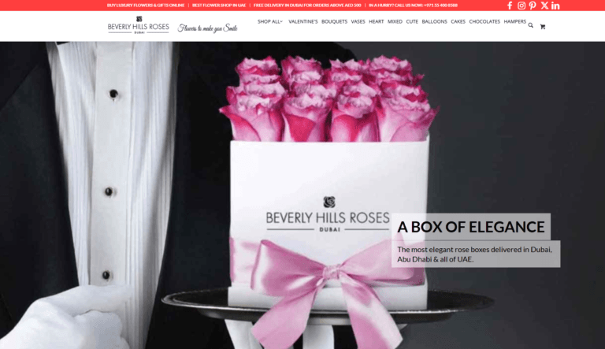The height and width of the screenshot is (349, 605).
Task: Open the X (Twitter) social icon
Action: pyautogui.click(x=544, y=6)
